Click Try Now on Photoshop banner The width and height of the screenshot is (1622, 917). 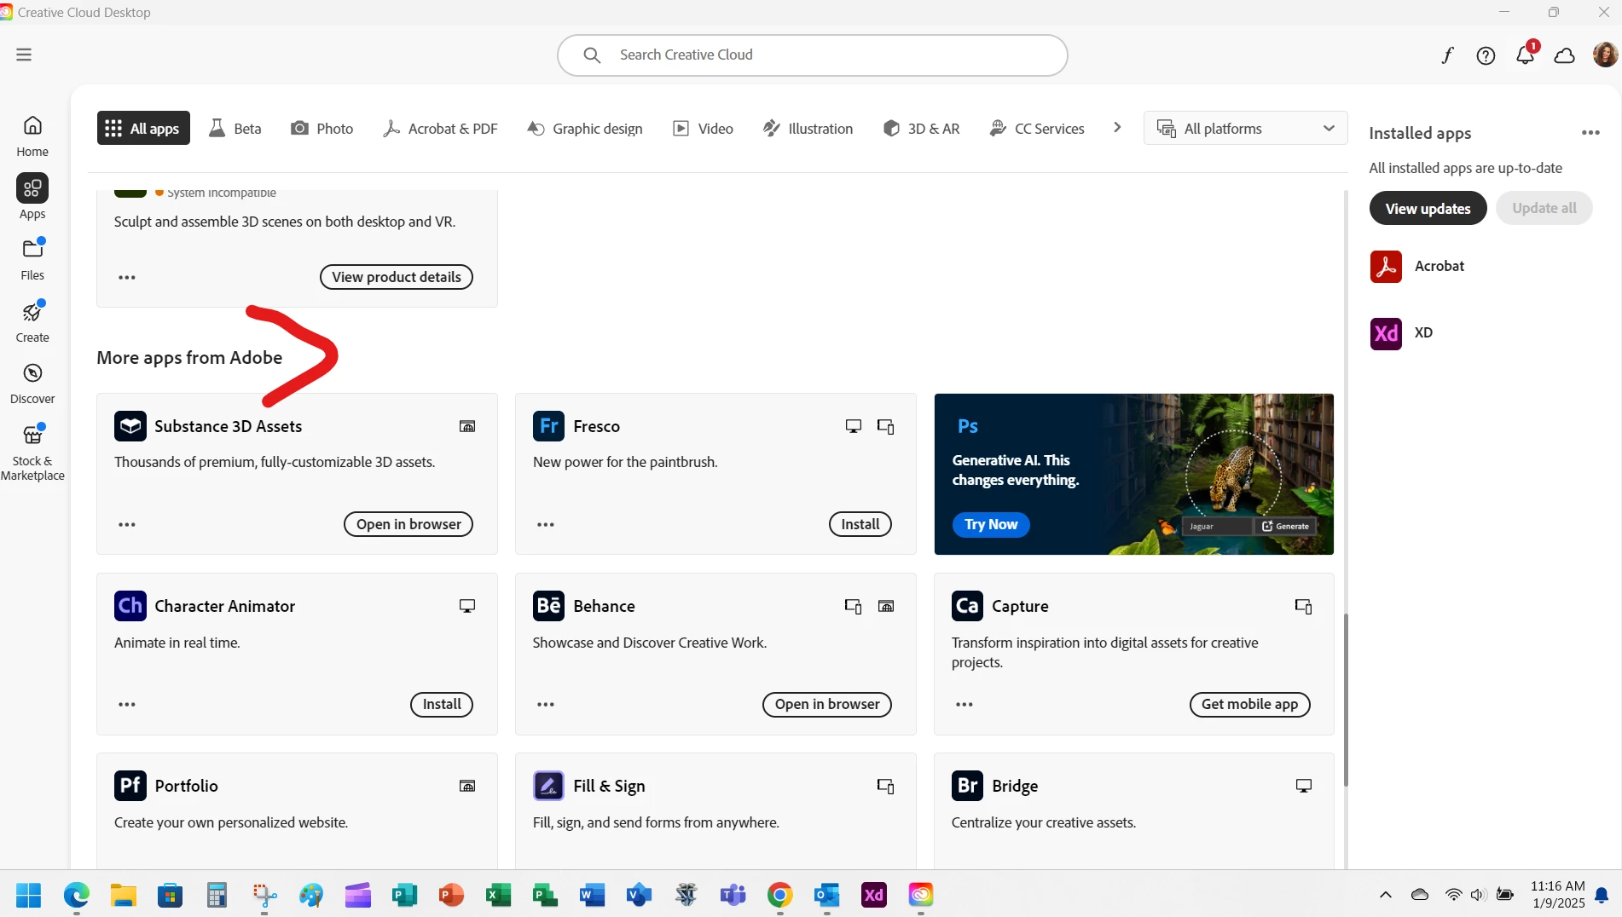coord(991,524)
